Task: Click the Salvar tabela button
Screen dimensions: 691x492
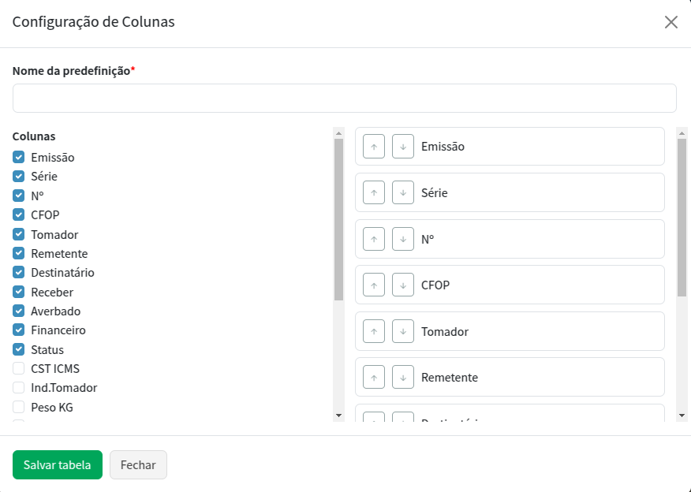Action: pyautogui.click(x=58, y=465)
